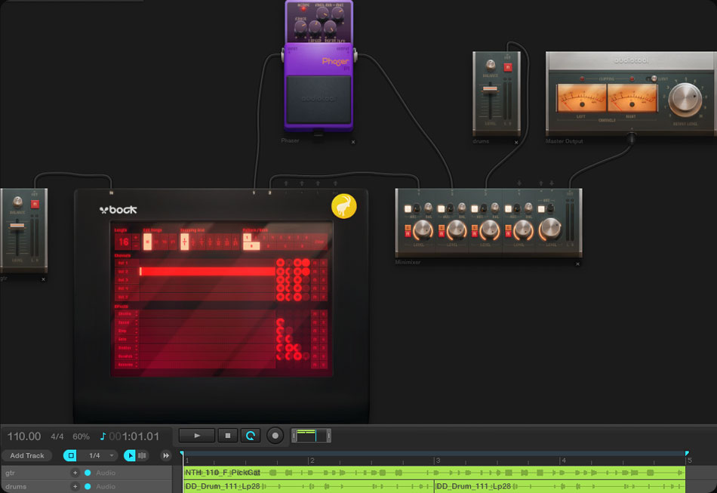Add automation lane on drums track
This screenshot has width=717, height=493.
pyautogui.click(x=75, y=487)
